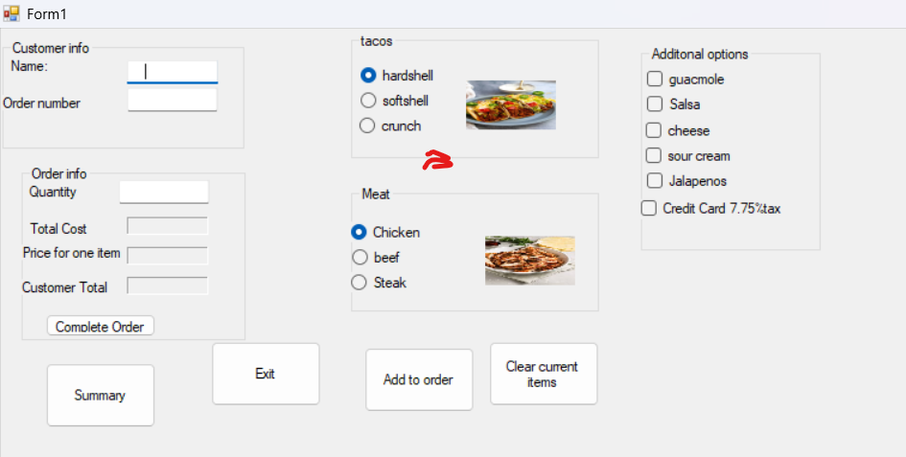
Task: Click the tacos picture thumbnail
Action: tap(510, 104)
